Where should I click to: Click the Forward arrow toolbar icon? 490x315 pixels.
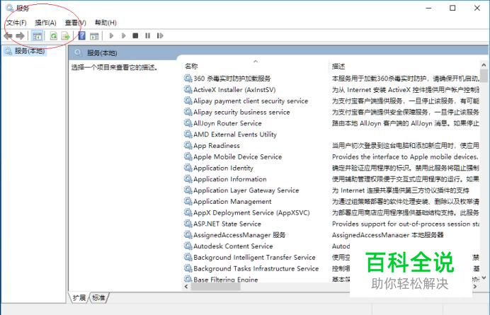click(20, 36)
